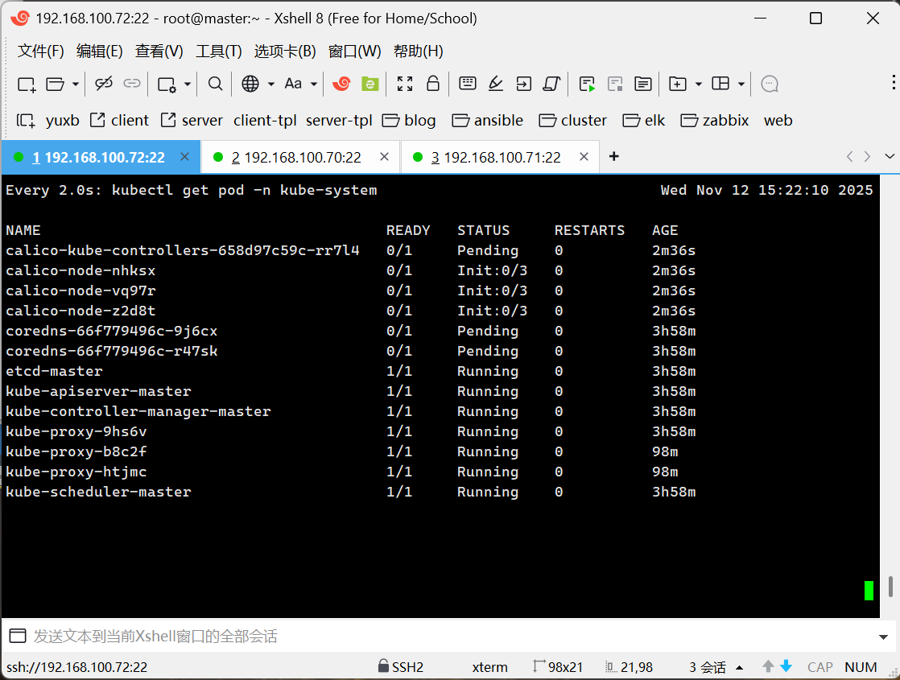Click the highlight pen icon
This screenshot has width=900, height=680.
pyautogui.click(x=495, y=84)
